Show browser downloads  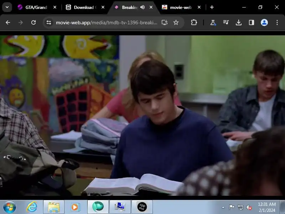click(x=239, y=22)
